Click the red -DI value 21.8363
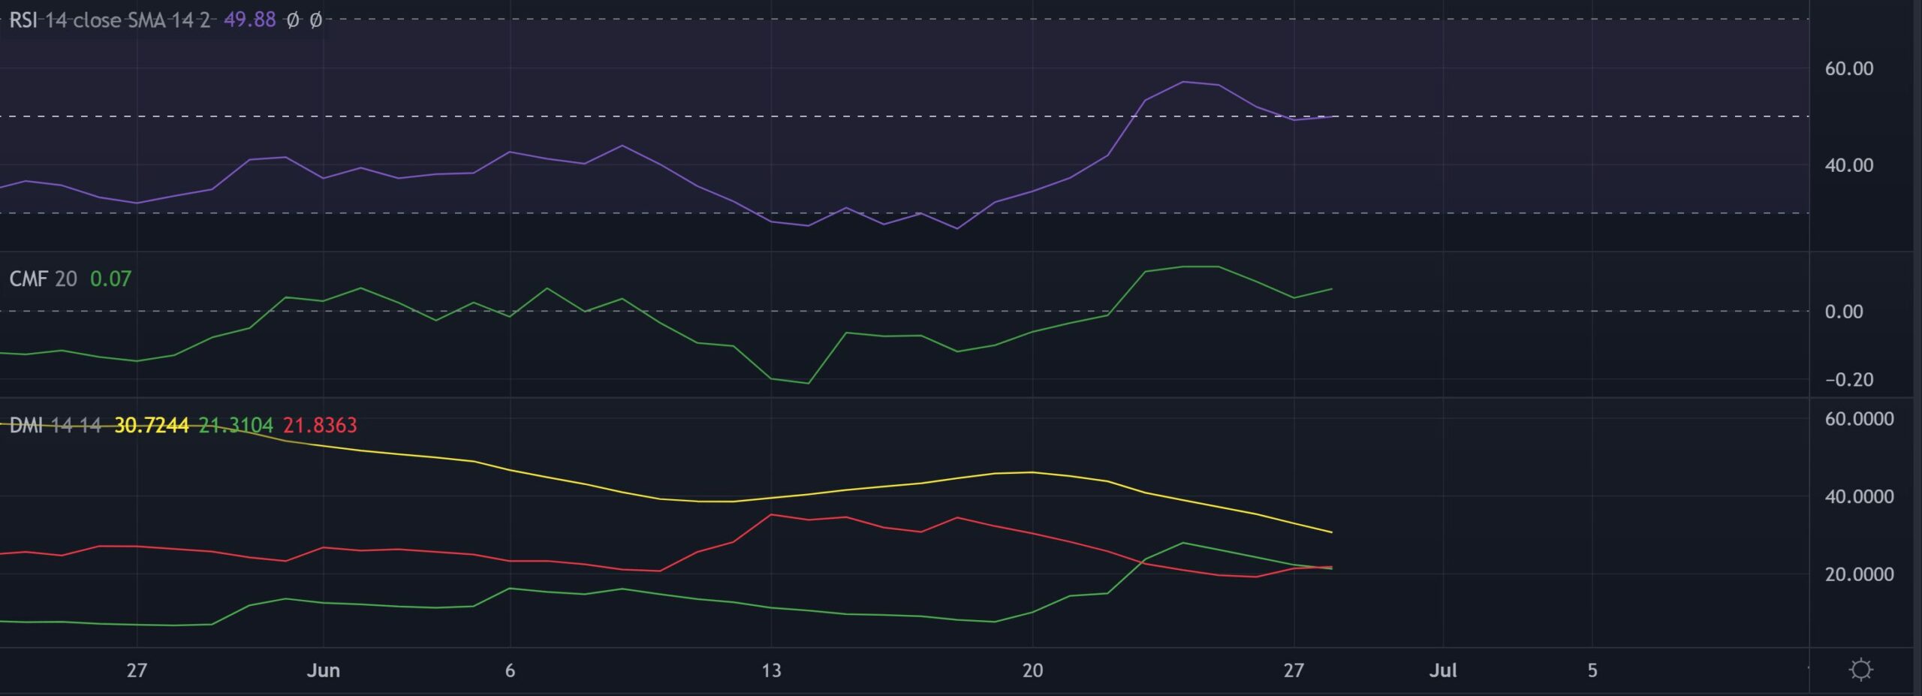Image resolution: width=1922 pixels, height=696 pixels. click(320, 426)
